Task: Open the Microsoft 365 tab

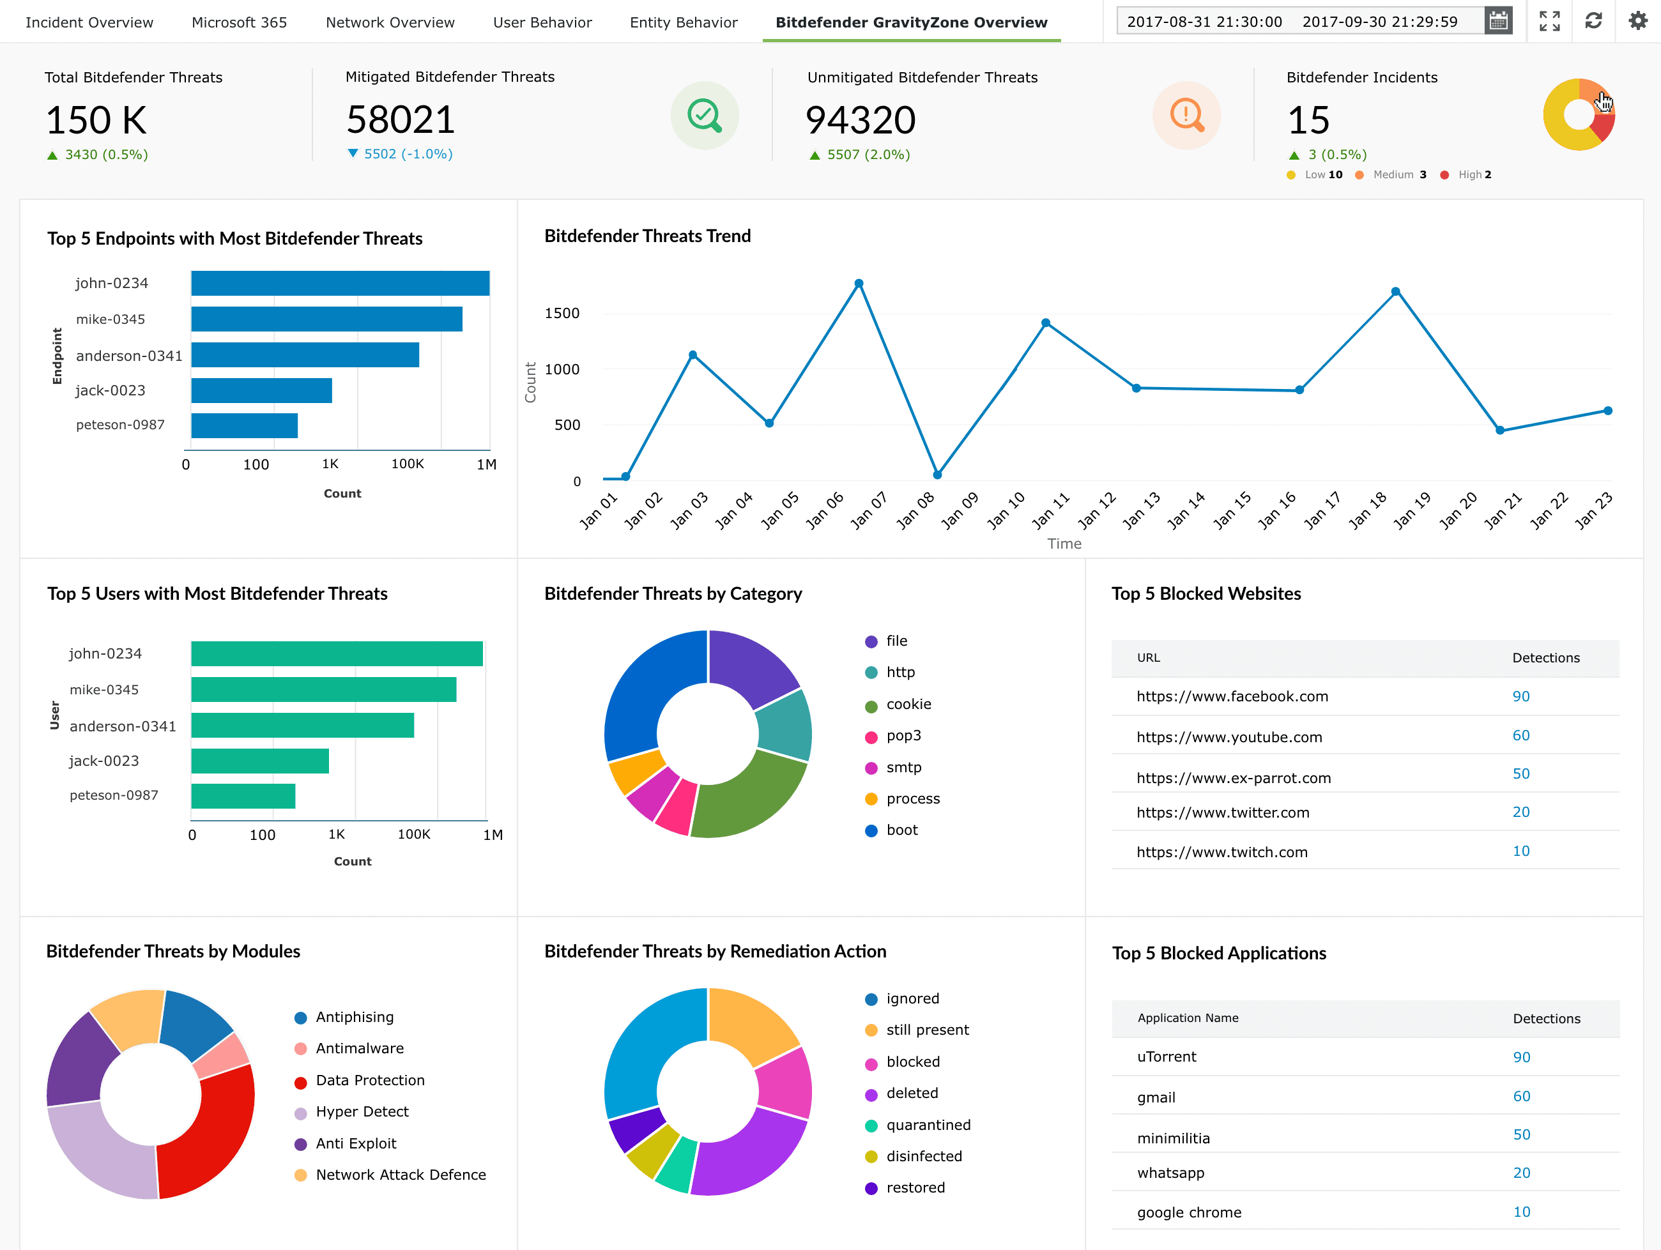Action: tap(240, 22)
